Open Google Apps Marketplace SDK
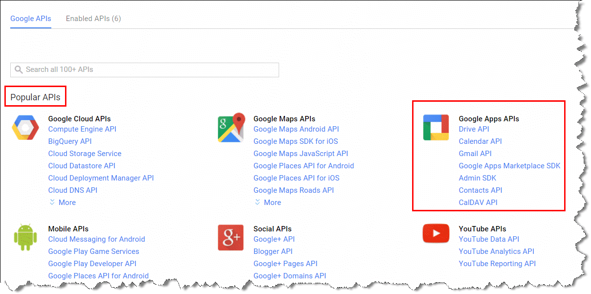Image resolution: width=591 pixels, height=294 pixels. [x=510, y=166]
